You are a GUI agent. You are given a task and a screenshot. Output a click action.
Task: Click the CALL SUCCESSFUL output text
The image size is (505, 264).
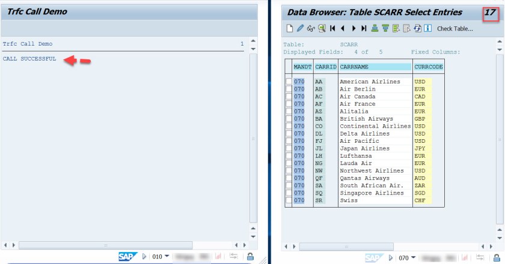tap(29, 59)
